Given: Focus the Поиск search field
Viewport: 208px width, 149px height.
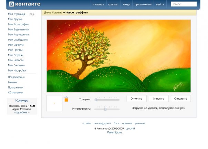Looking at the screenshot, I should pos(184,4).
